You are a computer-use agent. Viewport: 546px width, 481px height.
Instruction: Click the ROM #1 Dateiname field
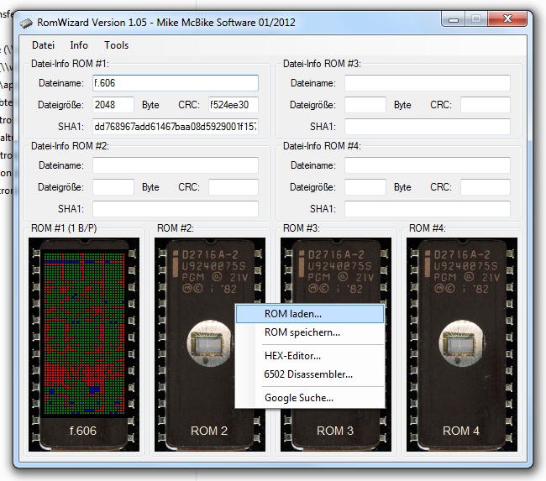[175, 83]
